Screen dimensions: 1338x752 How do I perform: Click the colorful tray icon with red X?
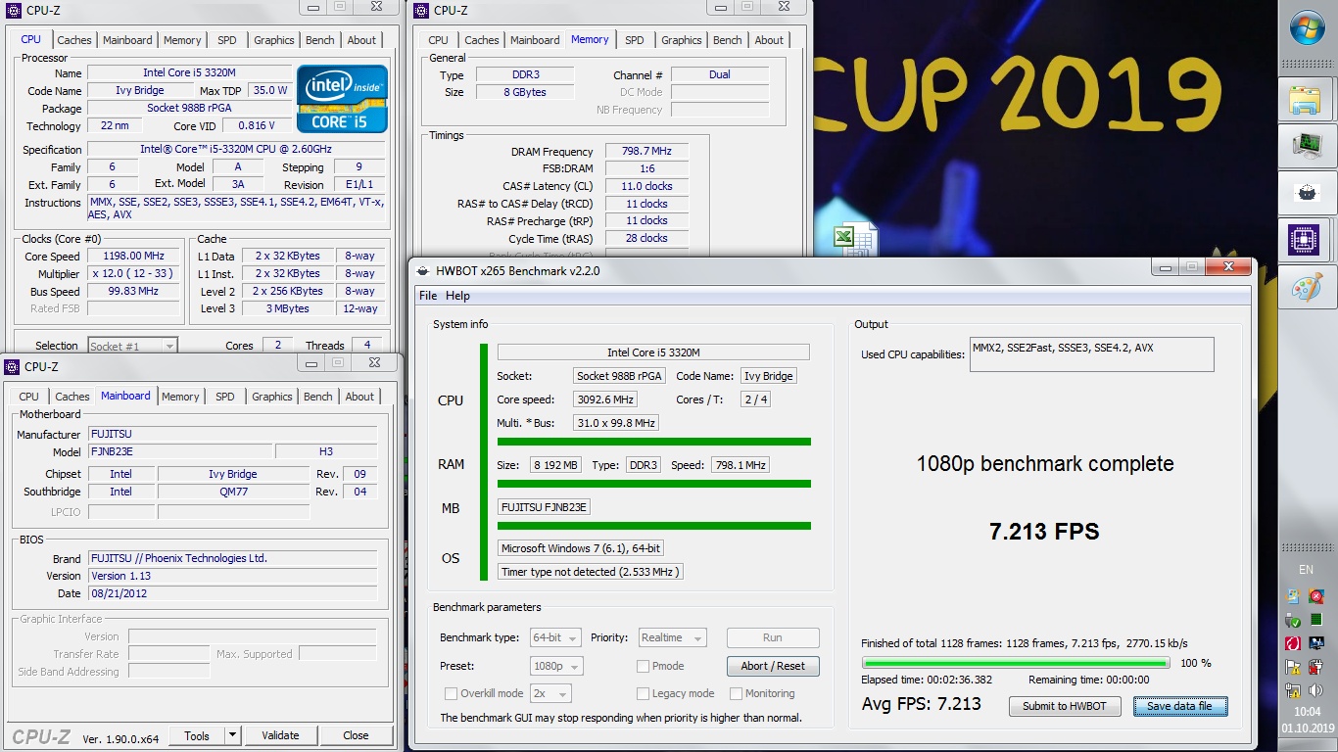click(x=1317, y=596)
